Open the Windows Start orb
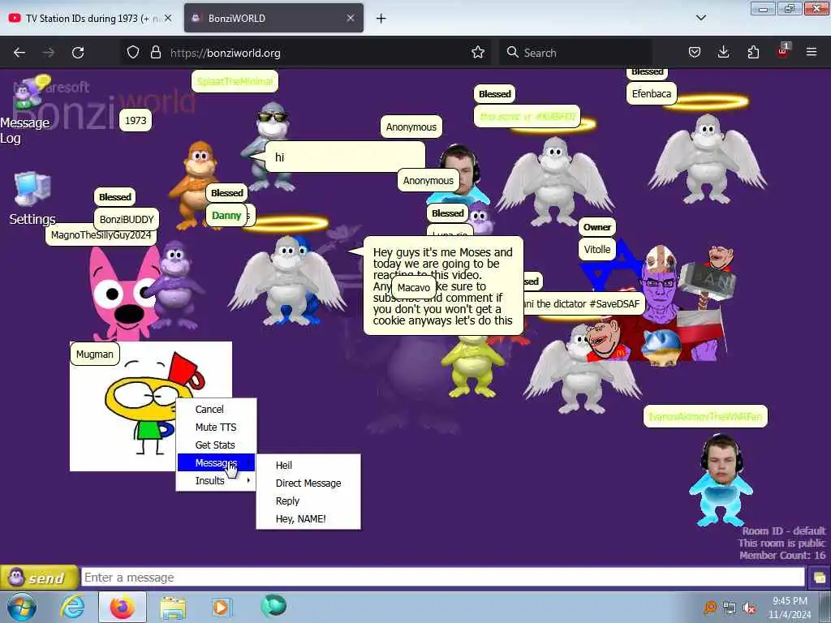Screen dimensions: 831x623 coord(22,607)
